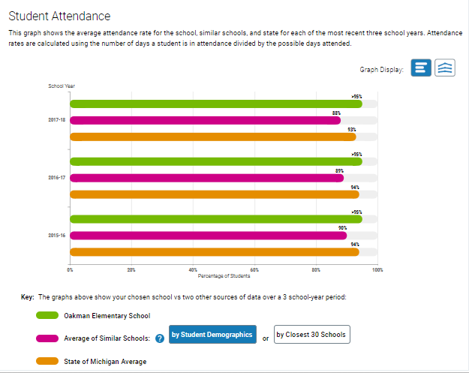
Task: Select by Student Demographics comparison
Action: 212,335
